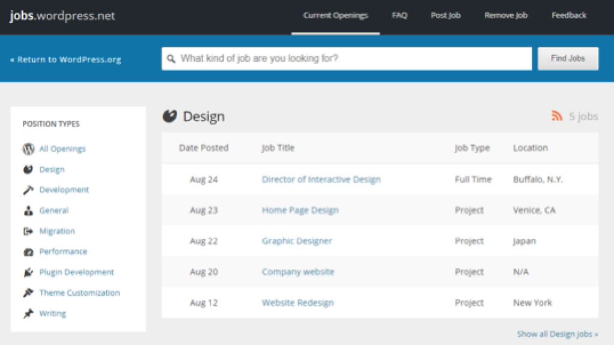Click Show all Design jobs link
614x345 pixels.
557,334
